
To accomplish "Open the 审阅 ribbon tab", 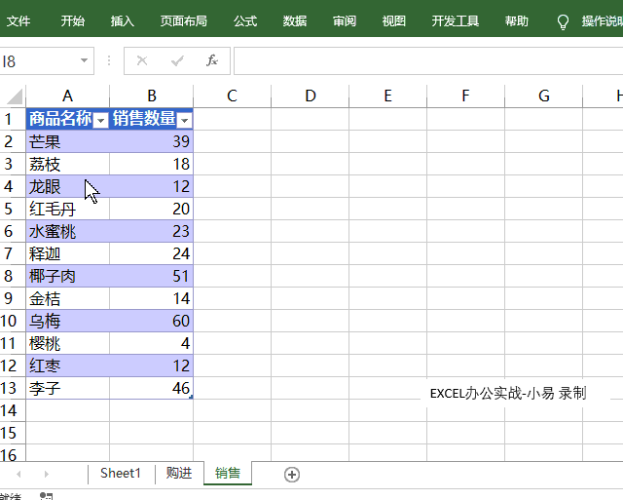I will pyautogui.click(x=345, y=20).
